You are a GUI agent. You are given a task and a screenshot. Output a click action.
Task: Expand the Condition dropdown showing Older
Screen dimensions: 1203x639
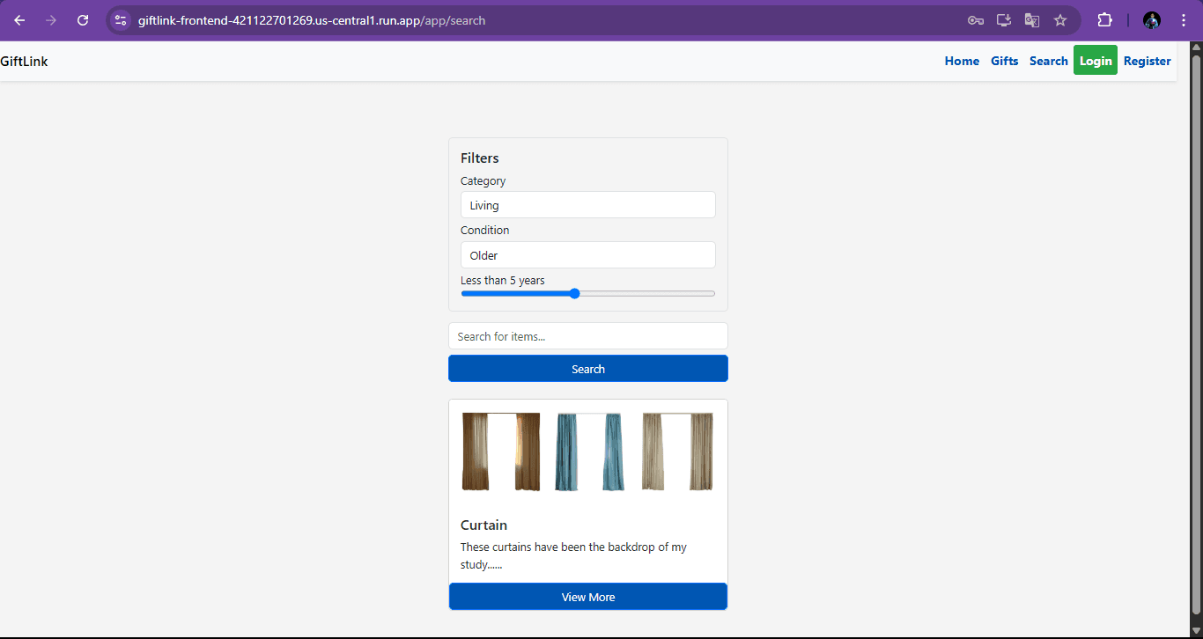(587, 255)
